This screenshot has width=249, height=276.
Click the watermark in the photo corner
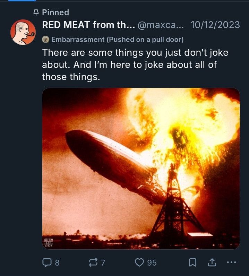(48, 242)
